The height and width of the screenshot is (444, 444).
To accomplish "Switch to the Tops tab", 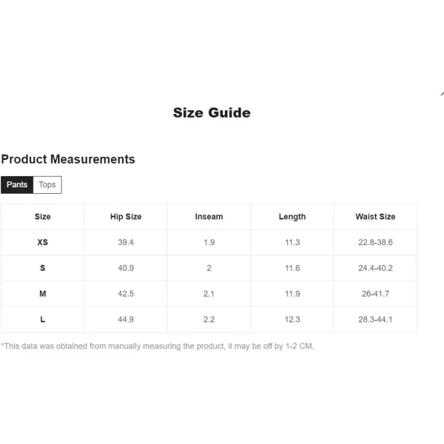I will point(47,185).
